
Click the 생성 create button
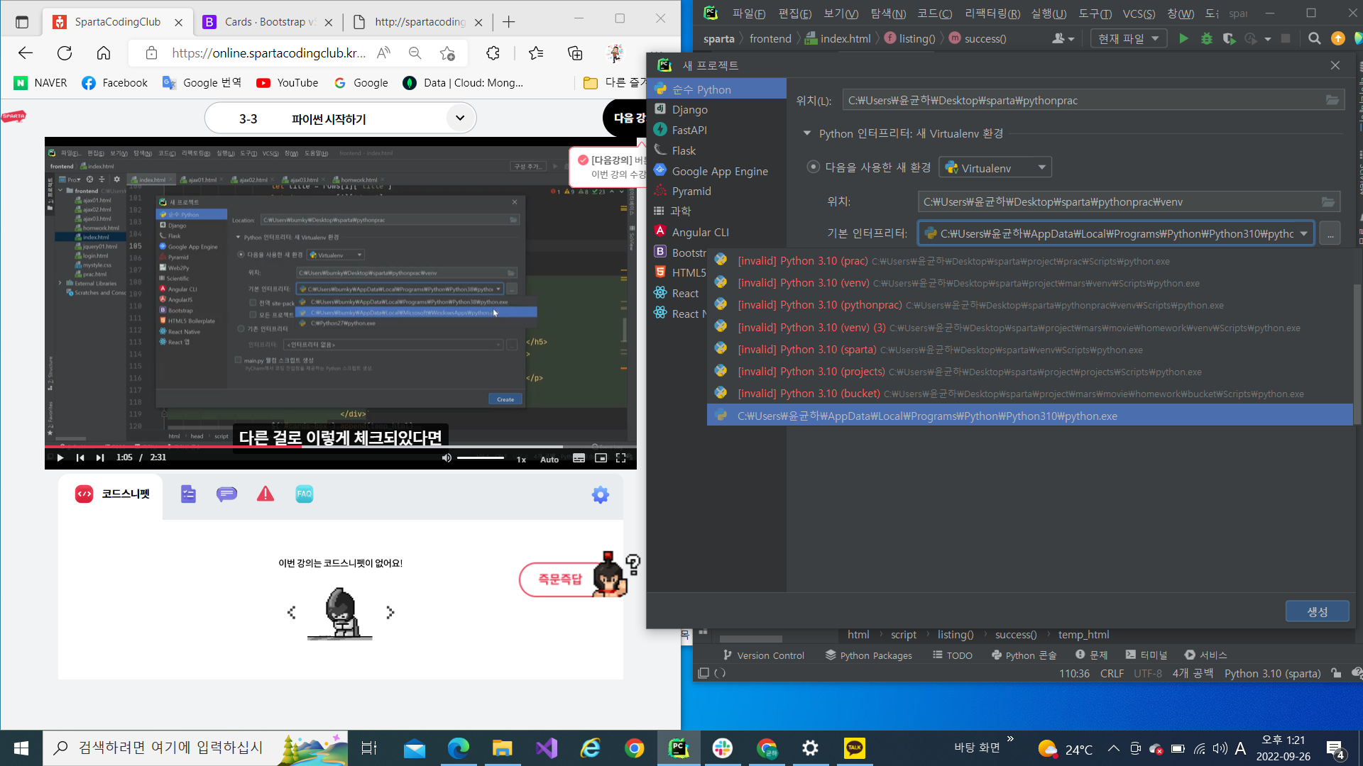(1318, 611)
